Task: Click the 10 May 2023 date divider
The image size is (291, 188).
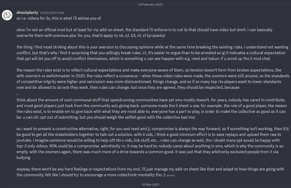Action: (150, 185)
